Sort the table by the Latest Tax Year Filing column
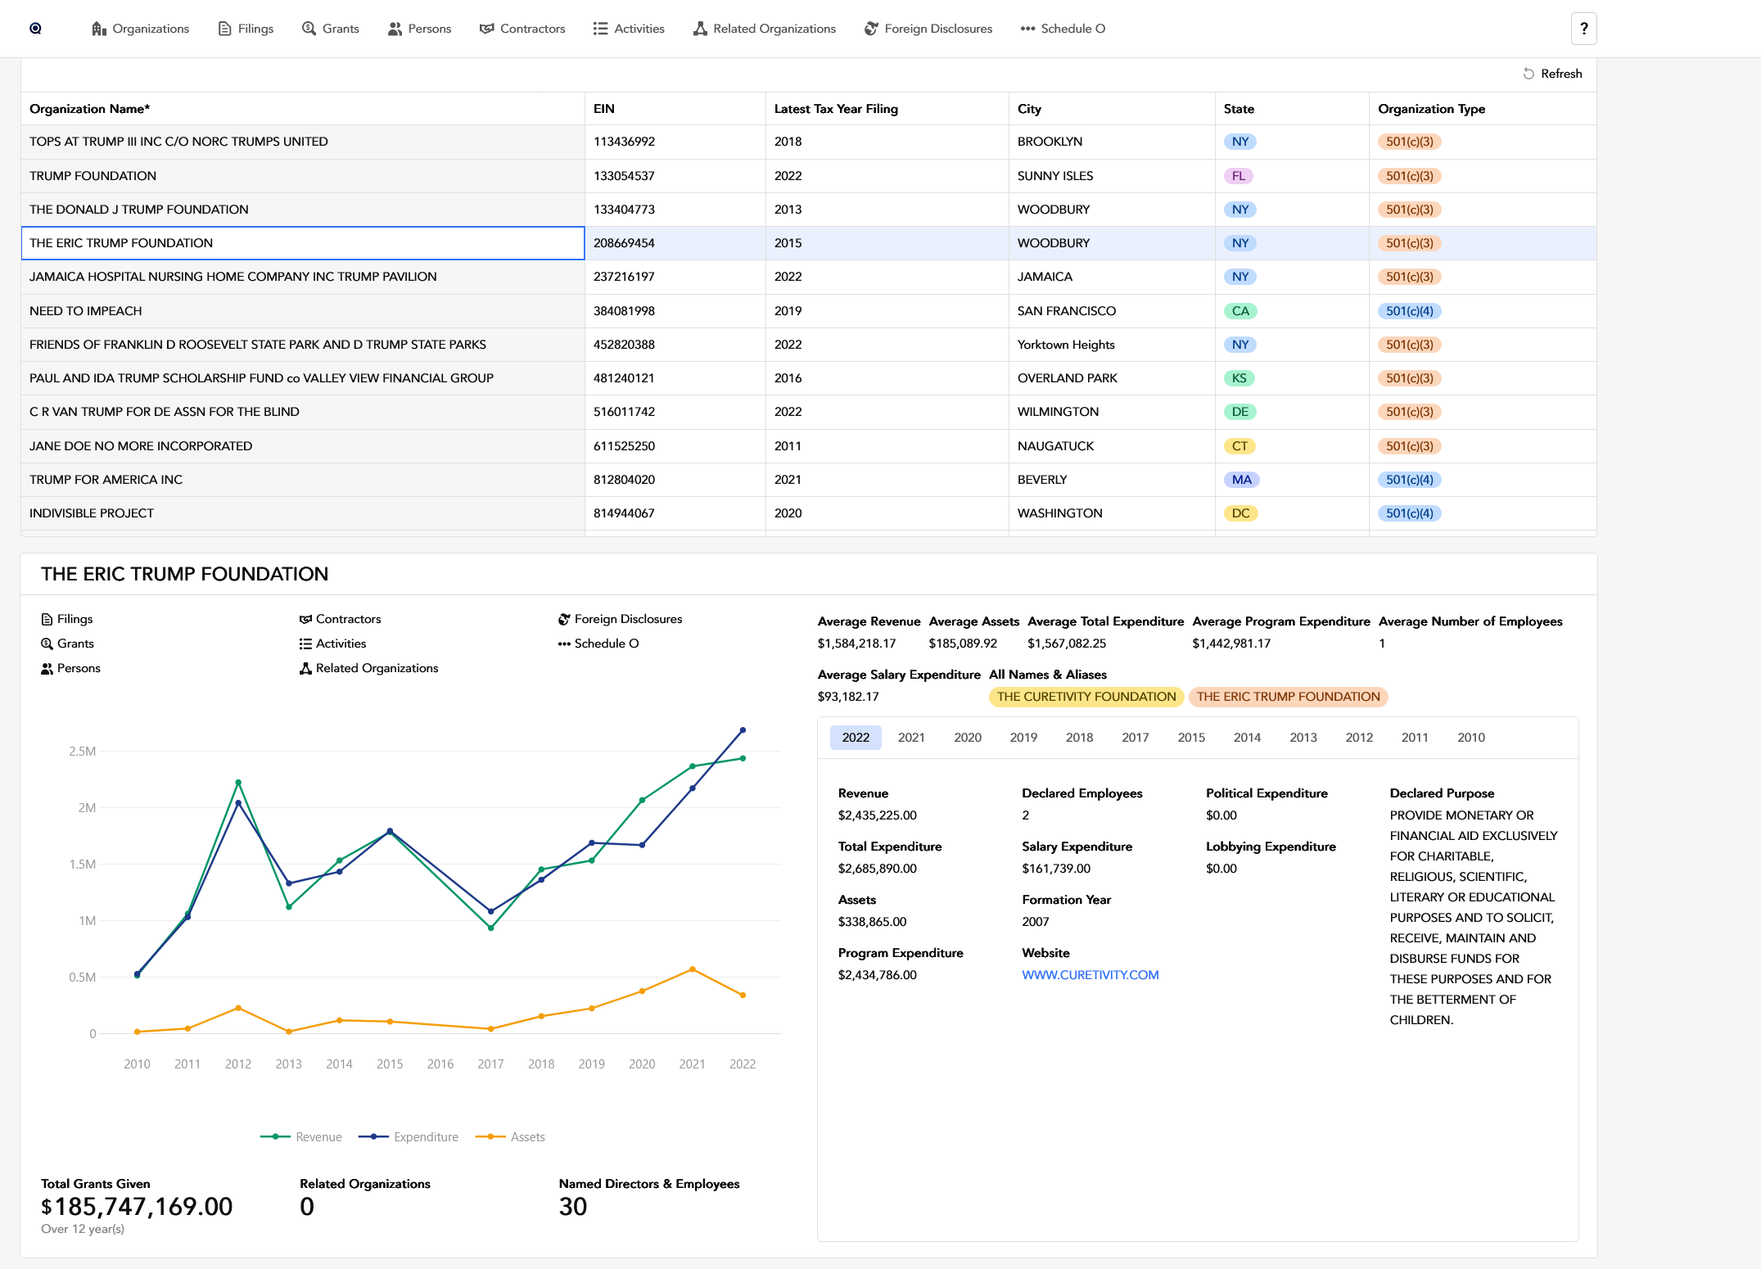The image size is (1761, 1269). pyautogui.click(x=835, y=109)
